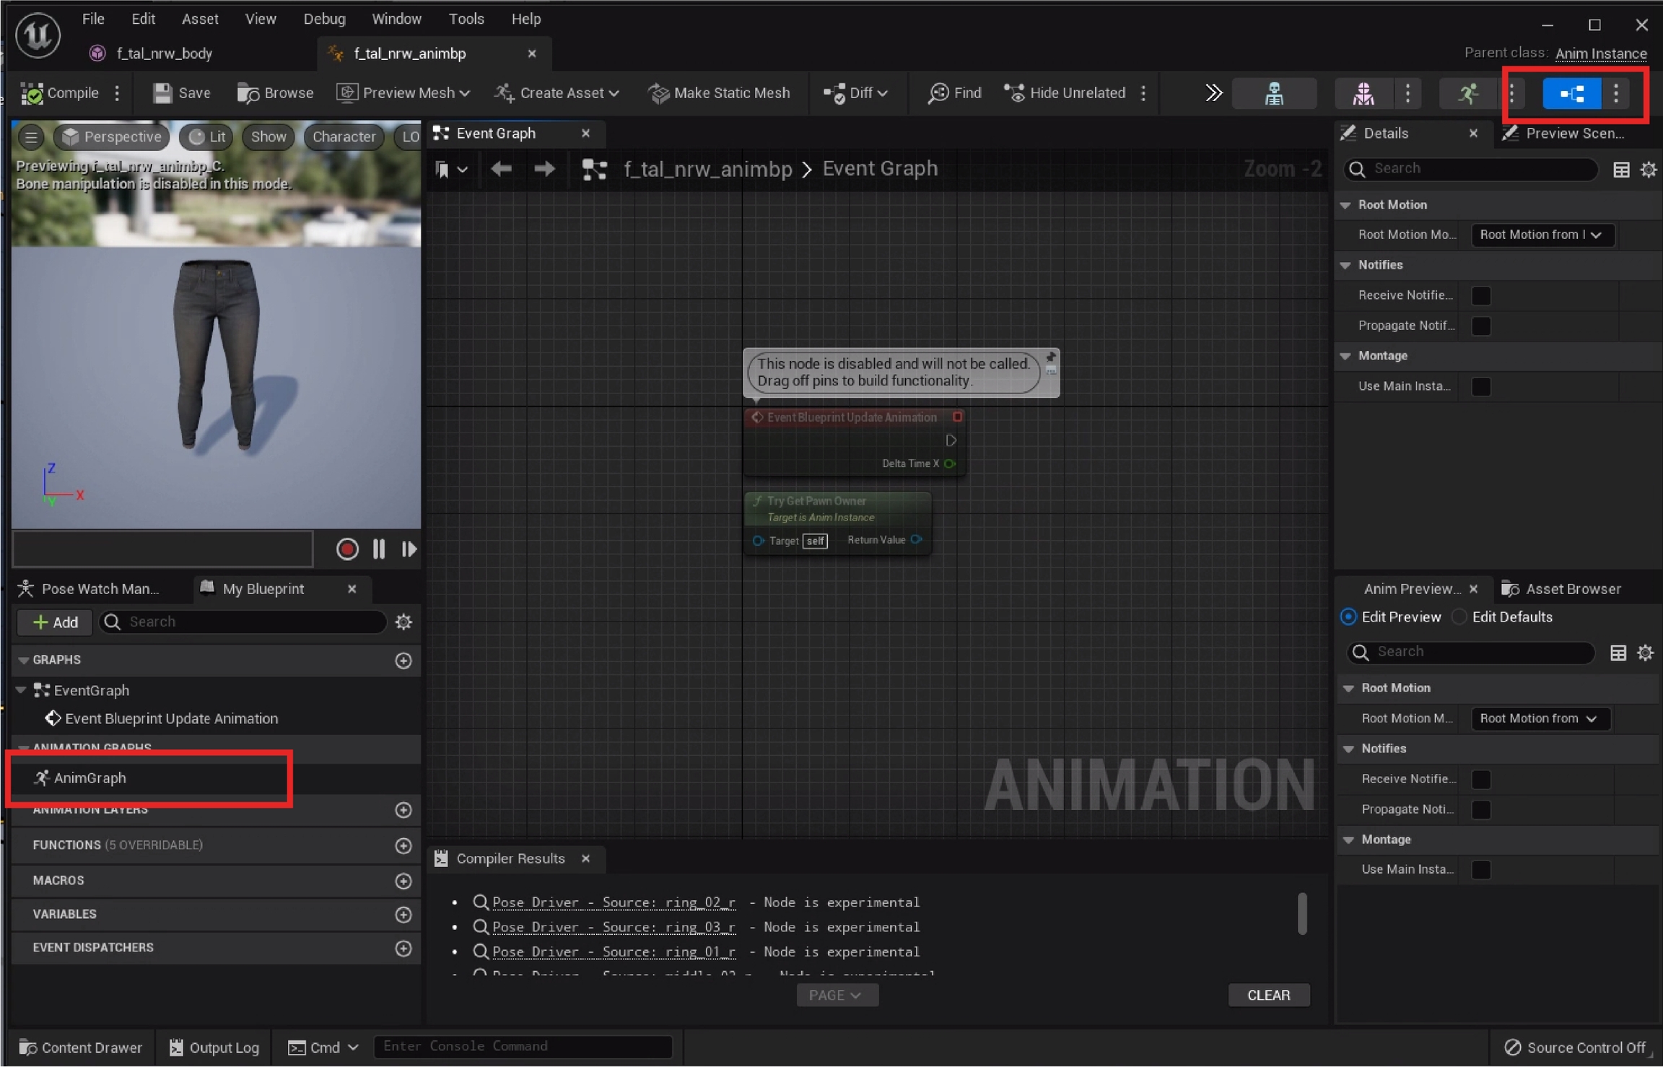The width and height of the screenshot is (1663, 1067).
Task: Click the Save disk icon
Action: [x=162, y=93]
